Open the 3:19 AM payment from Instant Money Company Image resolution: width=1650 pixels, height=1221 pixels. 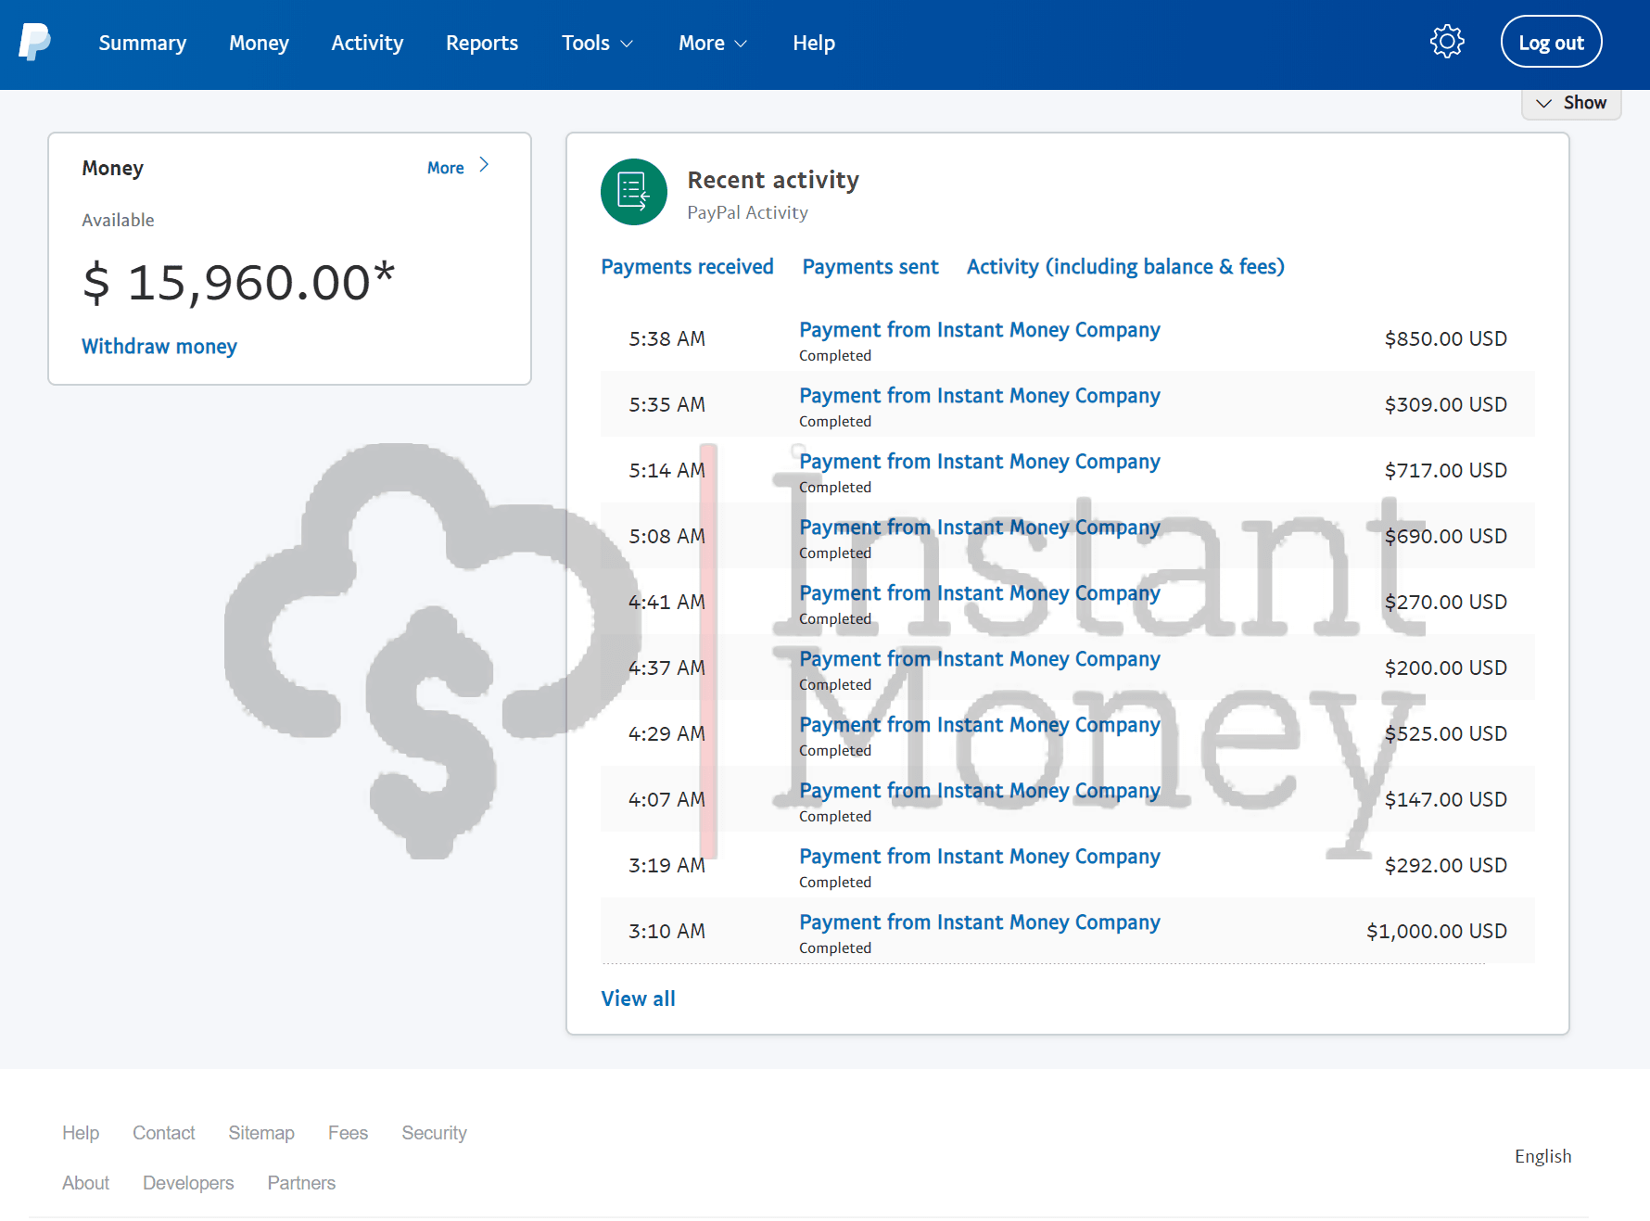[980, 857]
